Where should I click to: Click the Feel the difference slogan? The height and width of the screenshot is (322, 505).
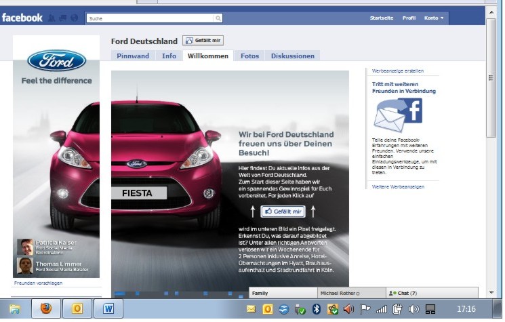[57, 81]
